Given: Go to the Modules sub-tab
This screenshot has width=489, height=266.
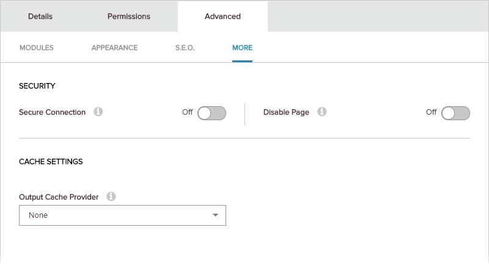Looking at the screenshot, I should pos(37,48).
